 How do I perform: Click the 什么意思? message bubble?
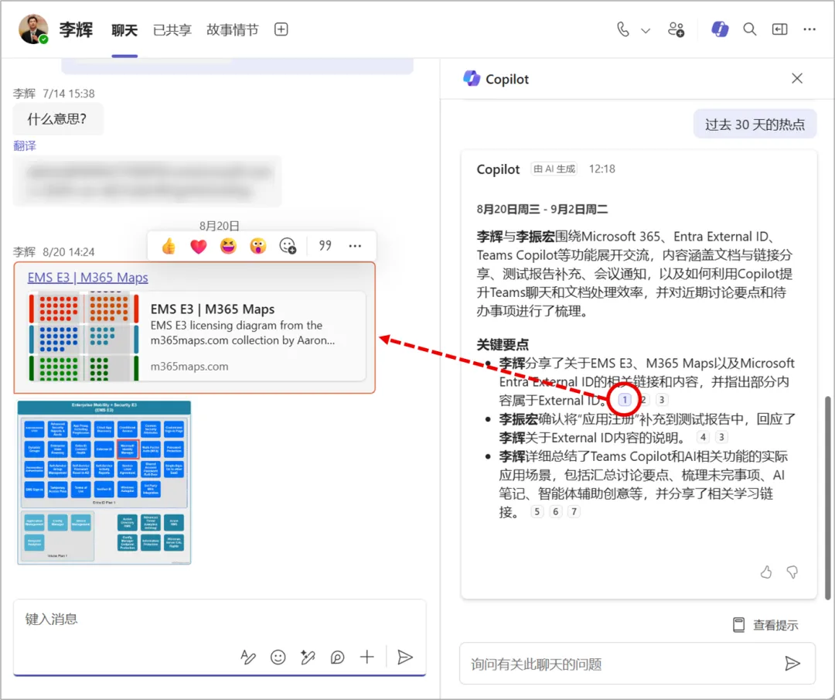57,119
